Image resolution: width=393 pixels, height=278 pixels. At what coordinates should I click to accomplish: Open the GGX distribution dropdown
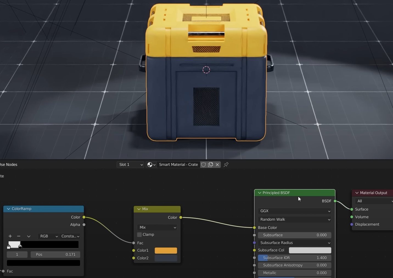294,211
